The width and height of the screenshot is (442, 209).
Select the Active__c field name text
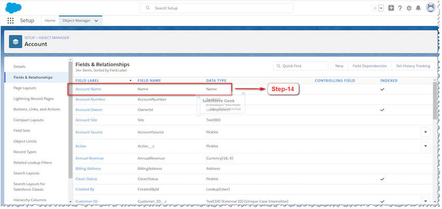tap(147, 146)
